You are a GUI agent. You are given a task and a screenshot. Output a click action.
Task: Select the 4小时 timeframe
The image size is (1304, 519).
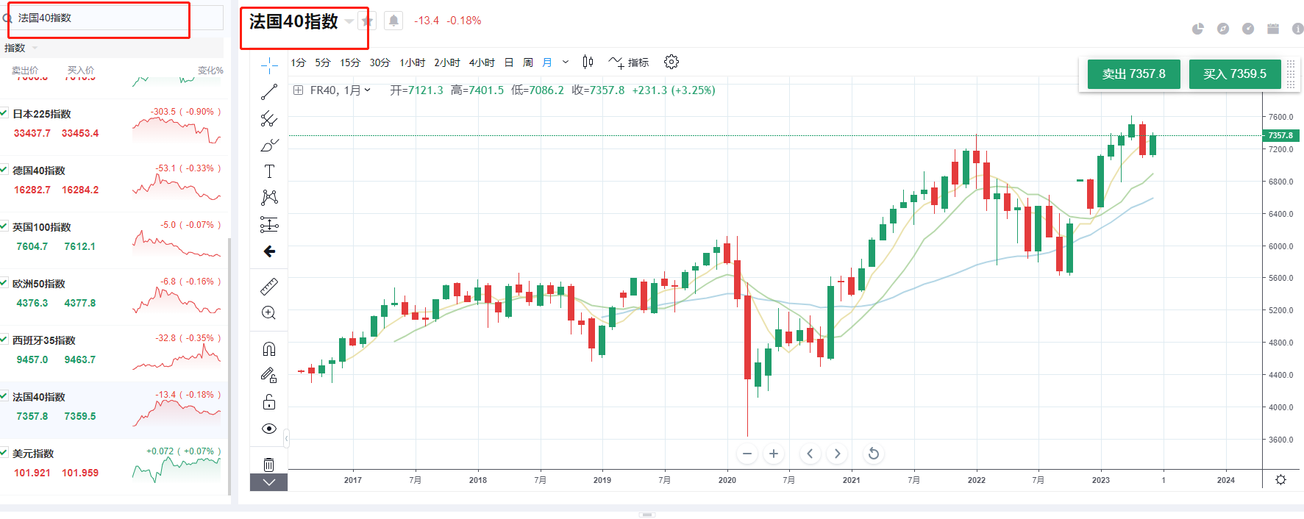(x=482, y=62)
